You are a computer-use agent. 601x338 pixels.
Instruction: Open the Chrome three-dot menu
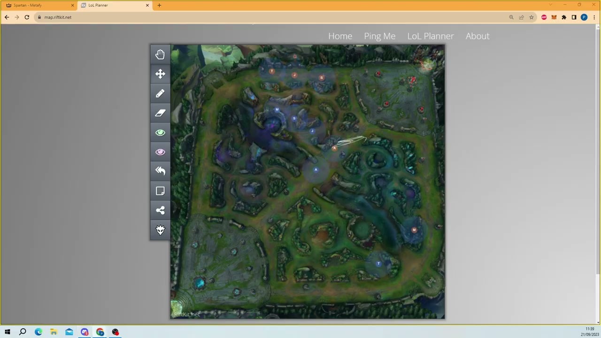(x=594, y=17)
